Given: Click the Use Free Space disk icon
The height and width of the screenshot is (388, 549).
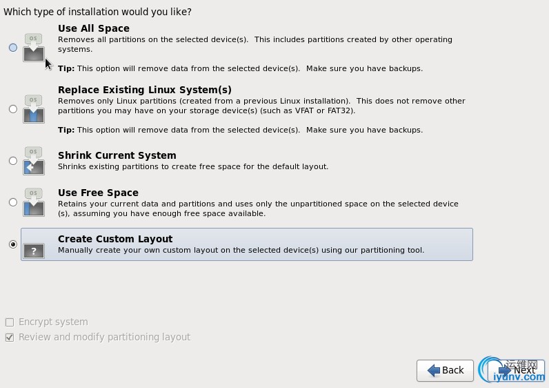Looking at the screenshot, I should click(x=34, y=202).
